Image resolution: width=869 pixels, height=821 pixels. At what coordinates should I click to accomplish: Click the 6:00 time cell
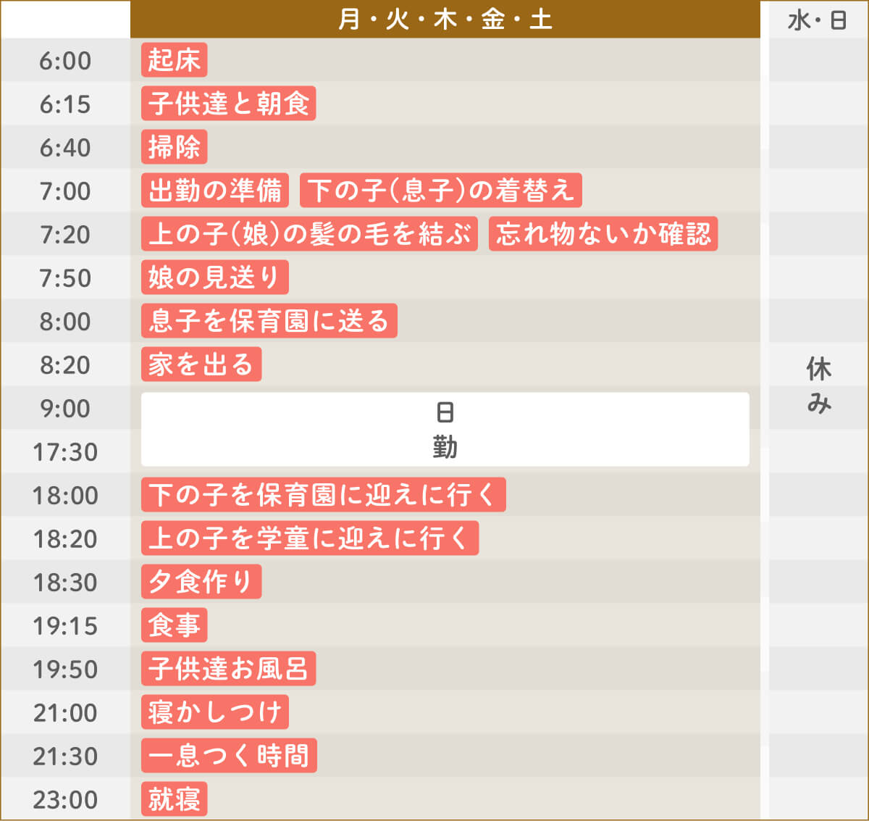(65, 60)
